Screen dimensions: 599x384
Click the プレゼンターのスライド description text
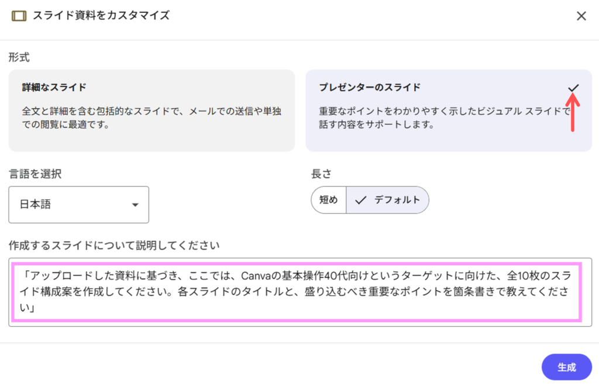point(444,117)
